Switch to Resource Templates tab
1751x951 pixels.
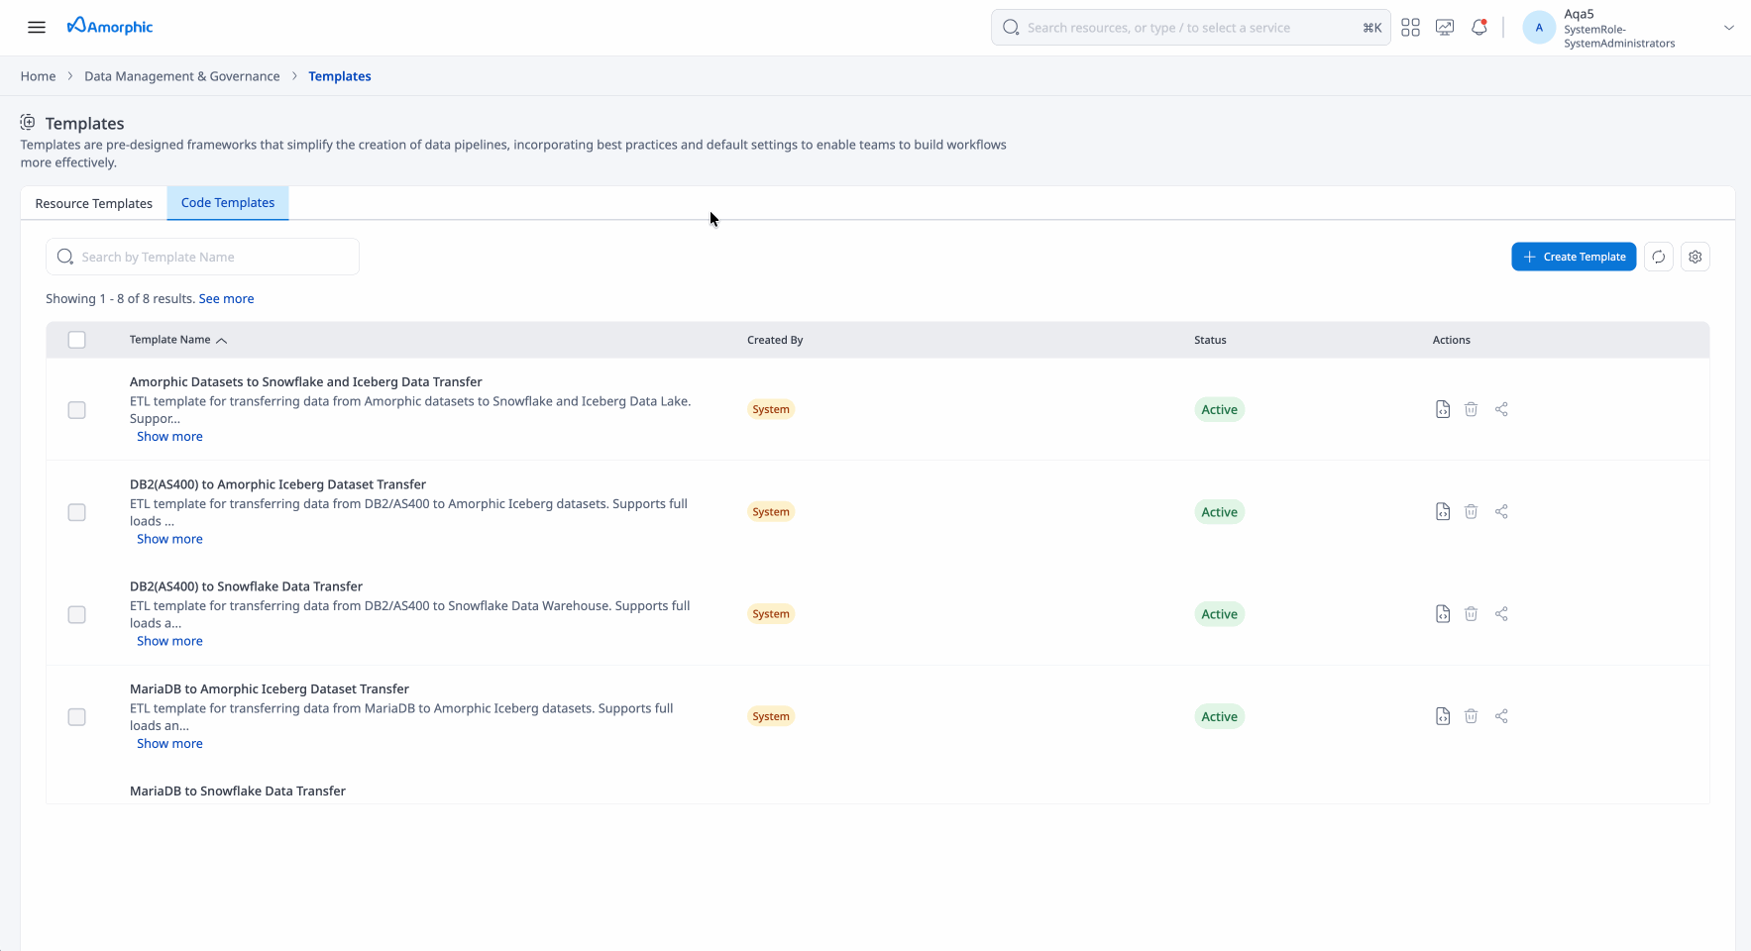[94, 203]
